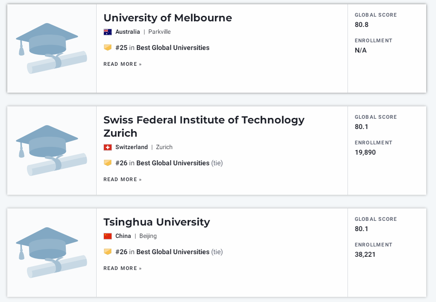Click the China flag icon
Viewport: 436px width, 302px height.
tap(108, 236)
